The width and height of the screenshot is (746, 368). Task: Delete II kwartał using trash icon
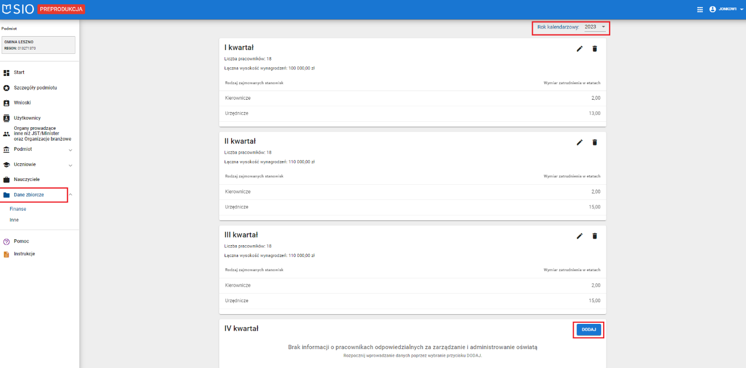coord(595,142)
